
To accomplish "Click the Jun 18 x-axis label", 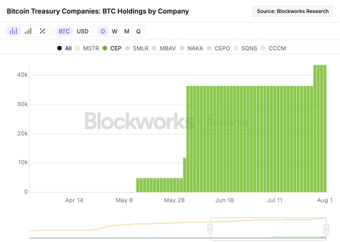I will [x=224, y=200].
